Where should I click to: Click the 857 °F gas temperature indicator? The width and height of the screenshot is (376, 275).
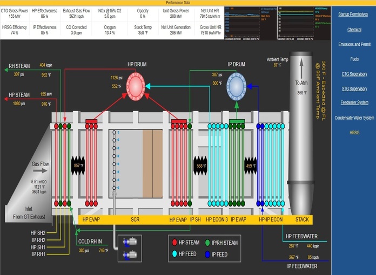(78, 166)
